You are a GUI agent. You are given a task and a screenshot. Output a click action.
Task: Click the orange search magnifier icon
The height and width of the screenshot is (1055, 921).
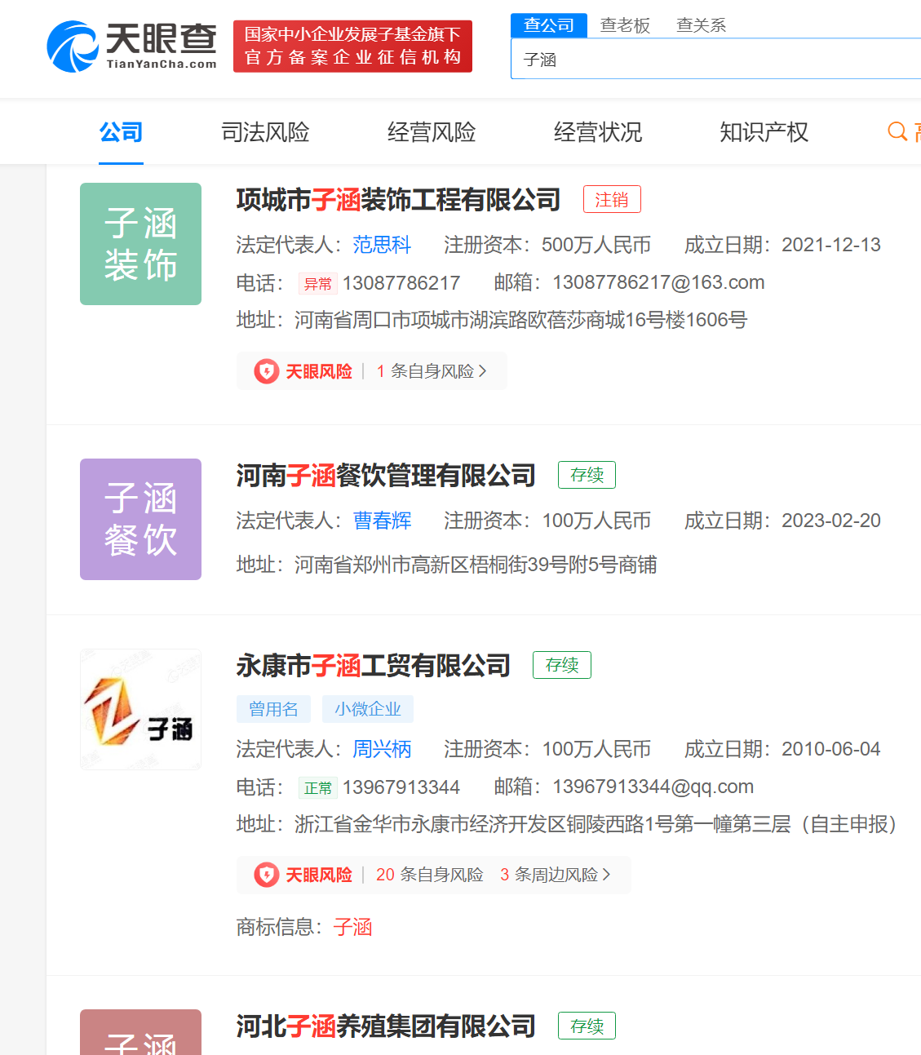[897, 131]
